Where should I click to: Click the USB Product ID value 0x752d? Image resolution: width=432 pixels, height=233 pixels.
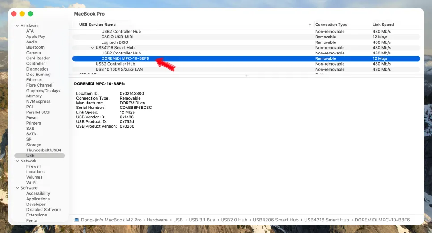click(x=127, y=121)
